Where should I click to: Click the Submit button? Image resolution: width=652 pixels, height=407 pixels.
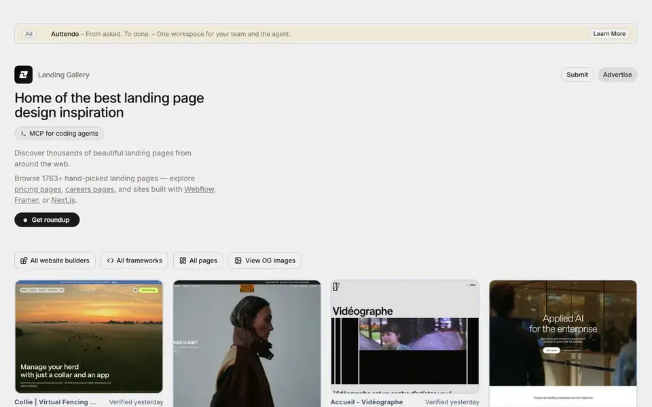(x=577, y=75)
